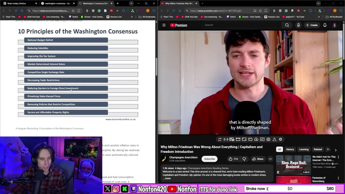Image resolution: width=345 pixels, height=194 pixels.
Task: Open options for 'Fantasies of Nuremberg' video
Action: pyautogui.click(x=338, y=178)
